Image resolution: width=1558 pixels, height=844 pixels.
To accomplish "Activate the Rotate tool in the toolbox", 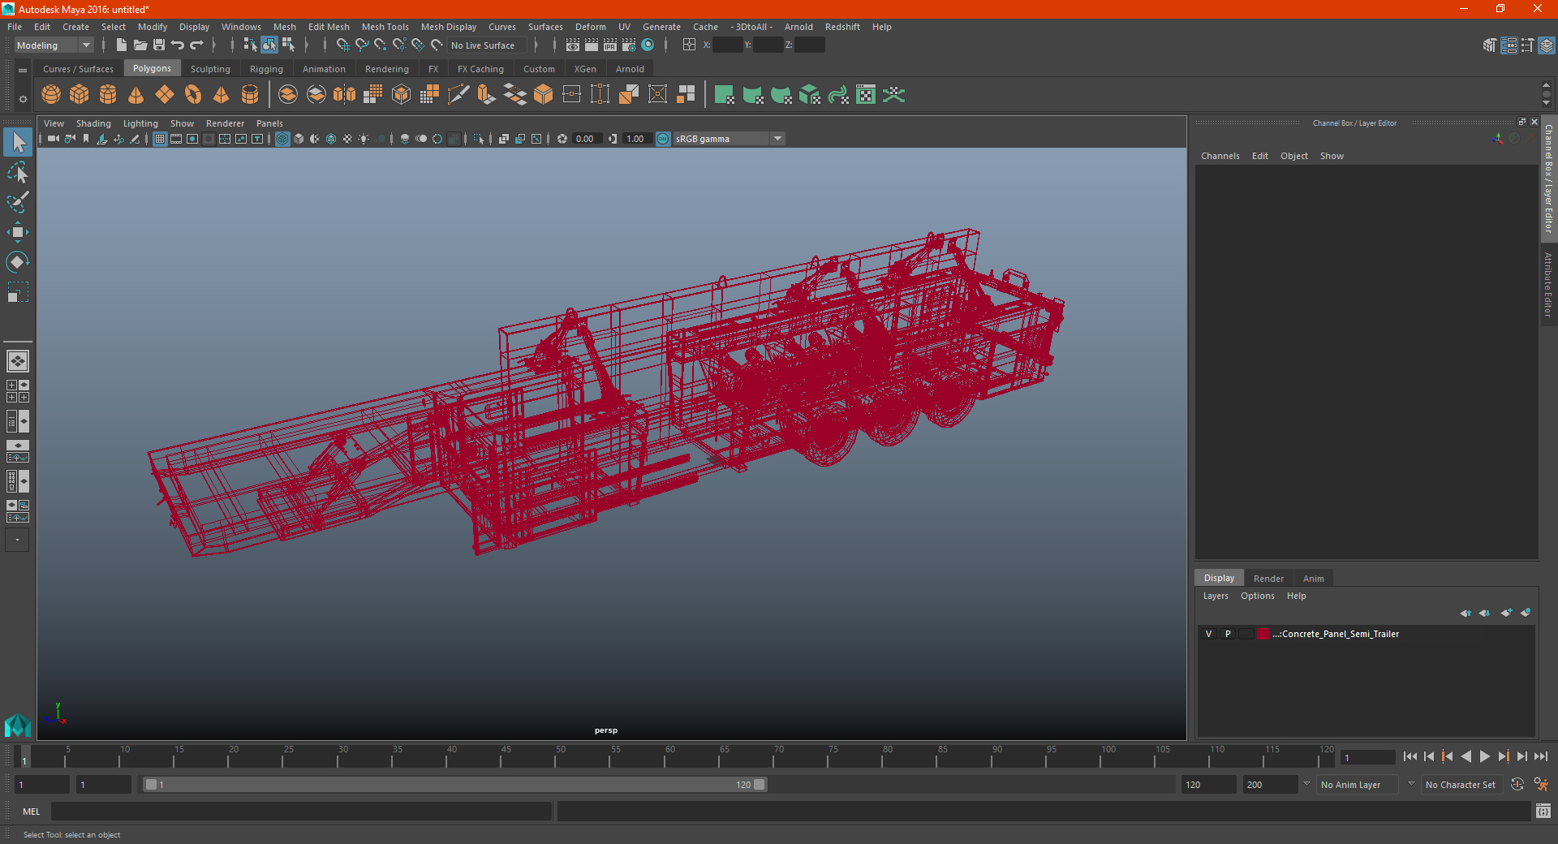I will coord(17,261).
